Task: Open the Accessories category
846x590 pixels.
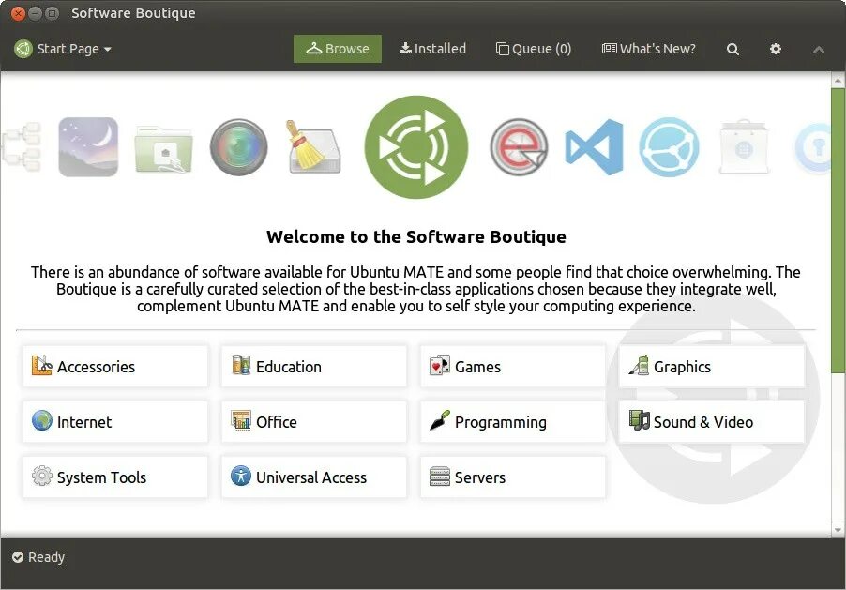Action: coord(115,367)
